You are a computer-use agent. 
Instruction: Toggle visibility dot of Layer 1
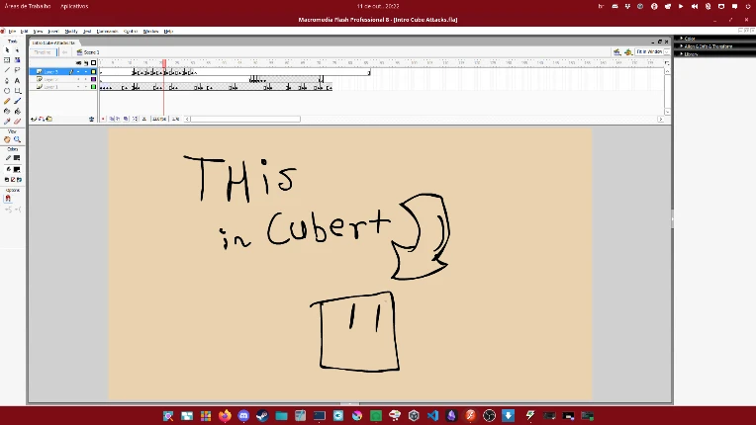point(78,87)
